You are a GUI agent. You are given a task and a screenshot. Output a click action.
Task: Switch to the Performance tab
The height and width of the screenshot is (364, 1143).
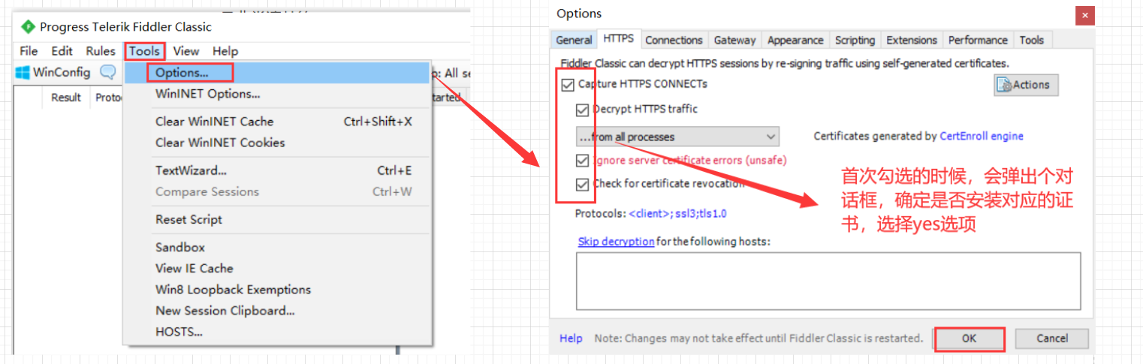[978, 41]
